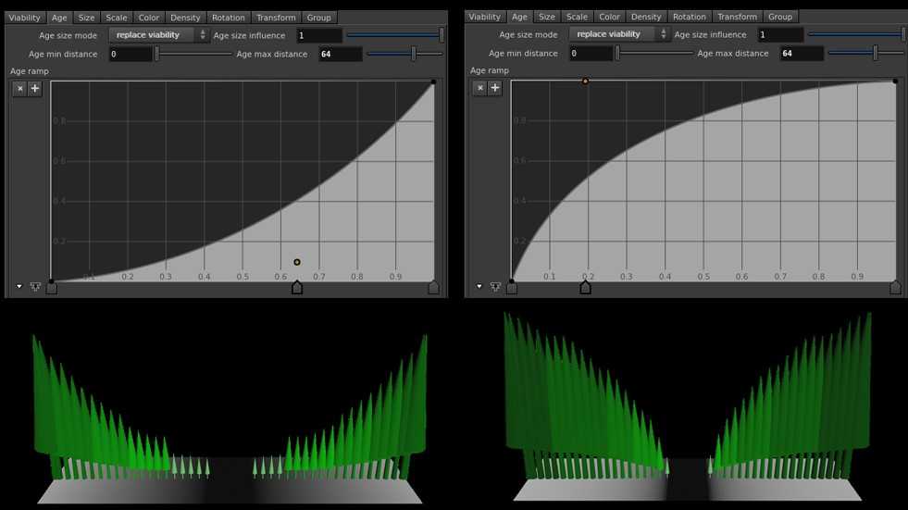The image size is (908, 510).
Task: Add ramp point button in left panel
Action: 35,89
